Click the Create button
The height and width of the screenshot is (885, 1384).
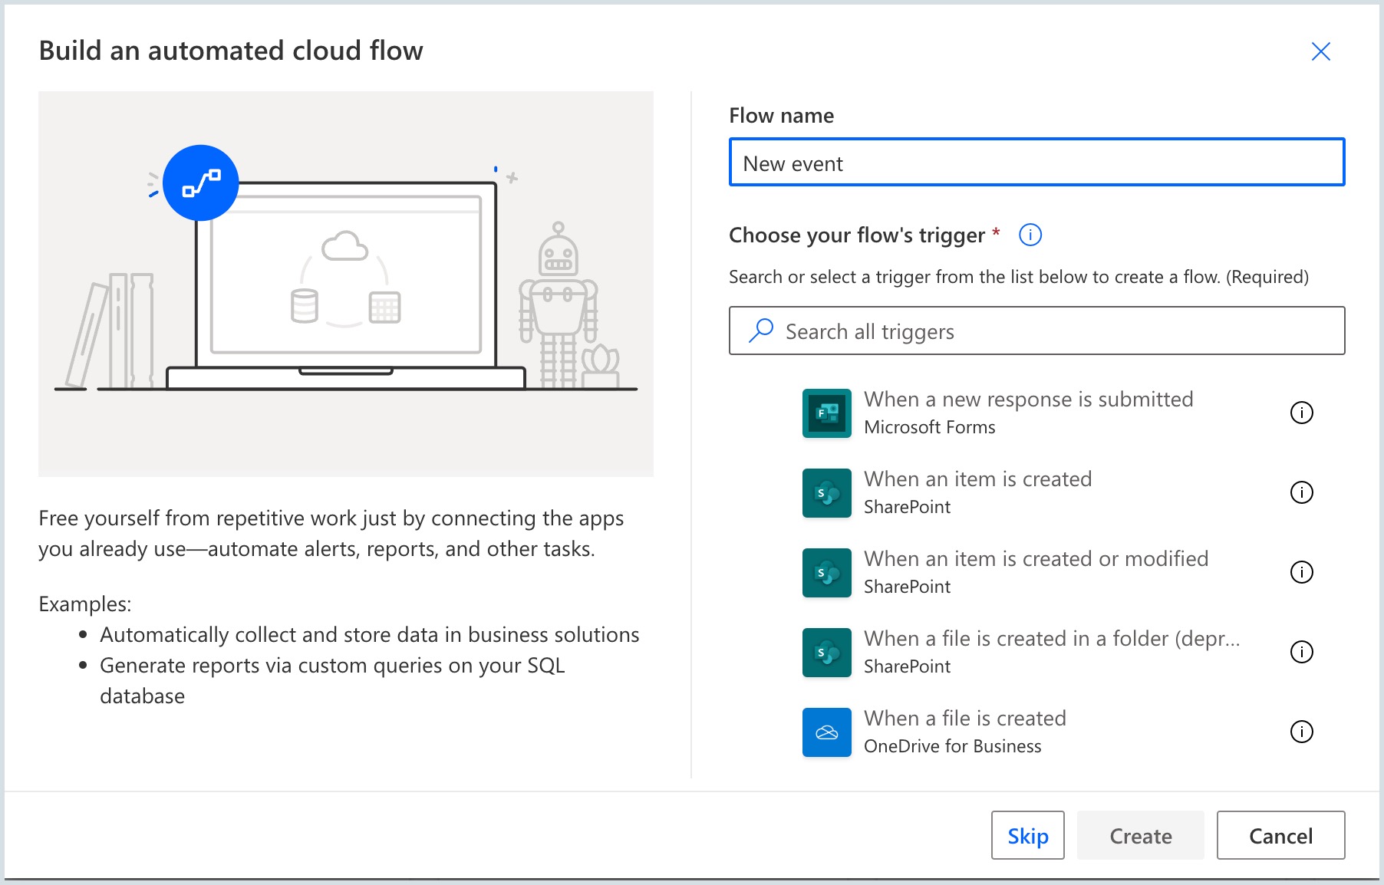tap(1140, 835)
